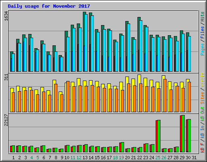Click the Sites legend label

coord(203,98)
